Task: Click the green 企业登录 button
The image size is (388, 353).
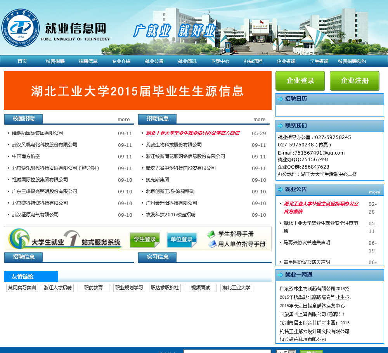Action: (x=300, y=81)
